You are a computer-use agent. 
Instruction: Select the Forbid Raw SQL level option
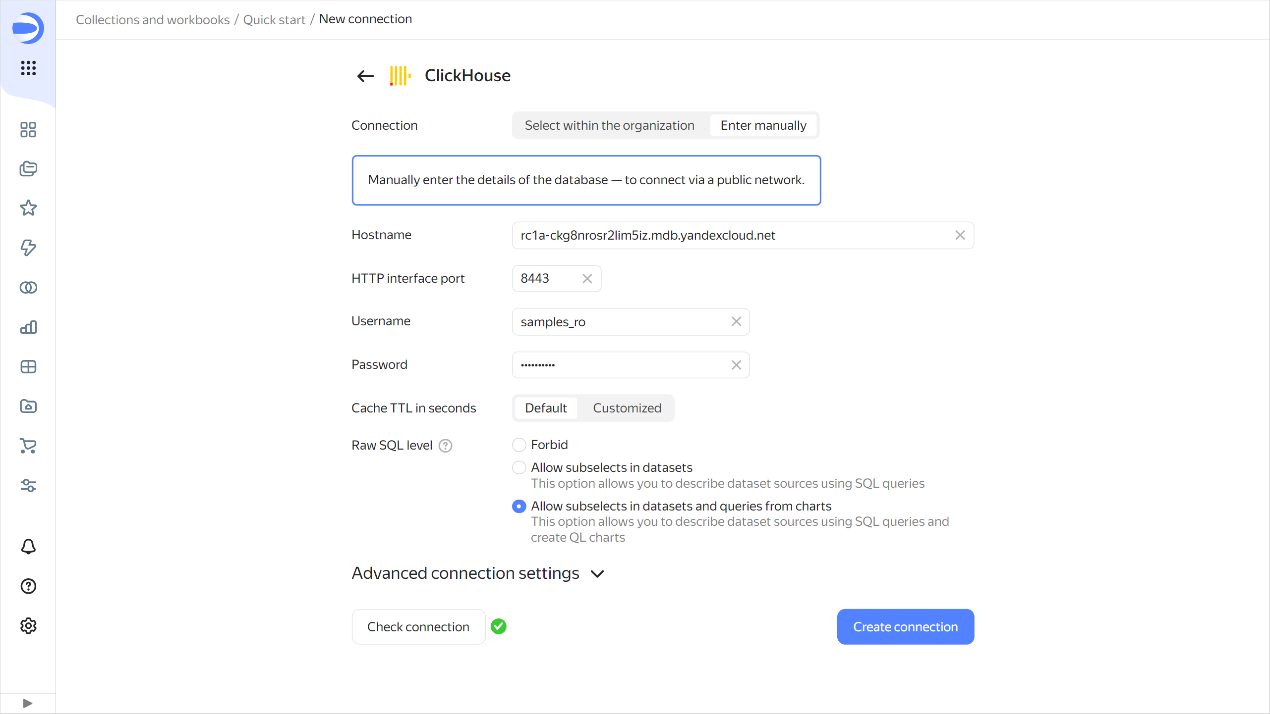pyautogui.click(x=519, y=445)
